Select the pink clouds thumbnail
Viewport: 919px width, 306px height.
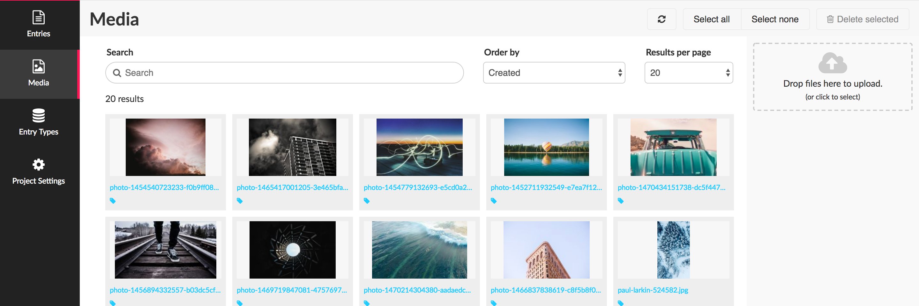coord(166,147)
